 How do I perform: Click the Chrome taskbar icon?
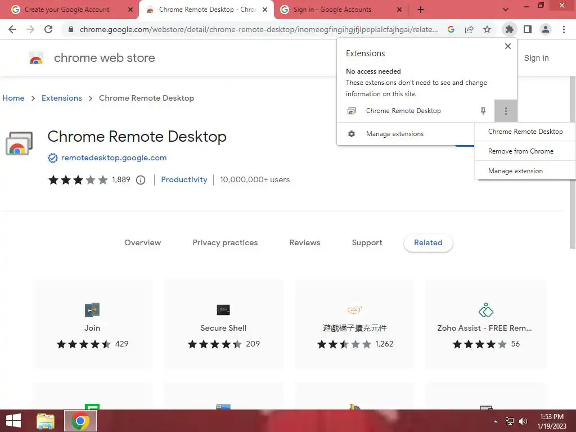[80, 421]
